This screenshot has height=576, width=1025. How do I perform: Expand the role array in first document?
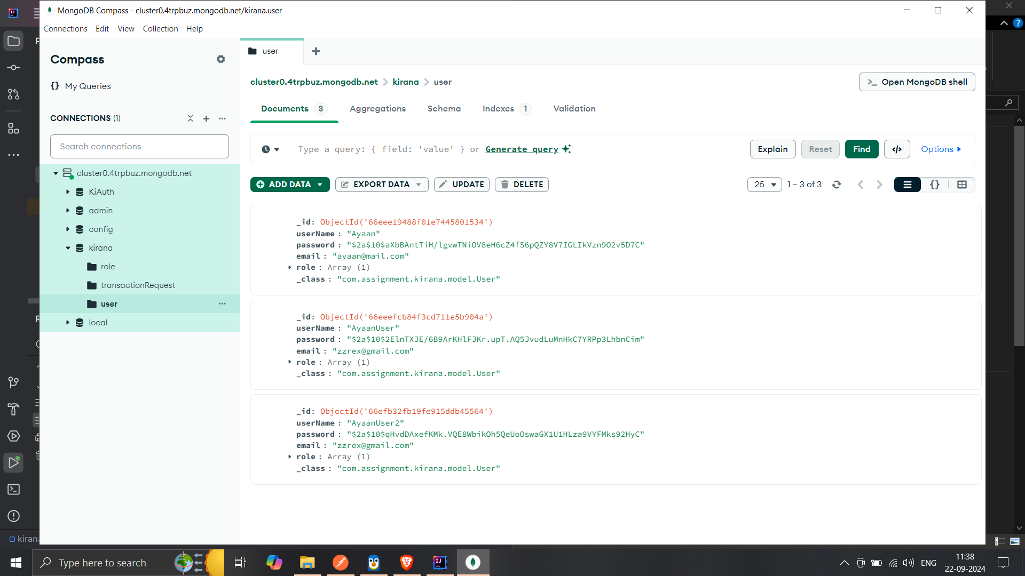289,267
